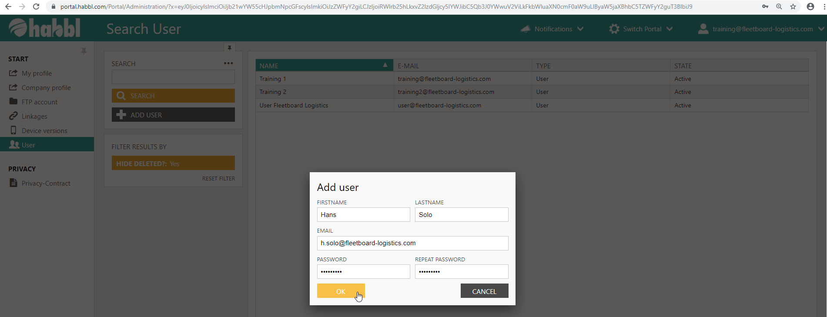
Task: Click the Reset Filter link
Action: (x=218, y=179)
